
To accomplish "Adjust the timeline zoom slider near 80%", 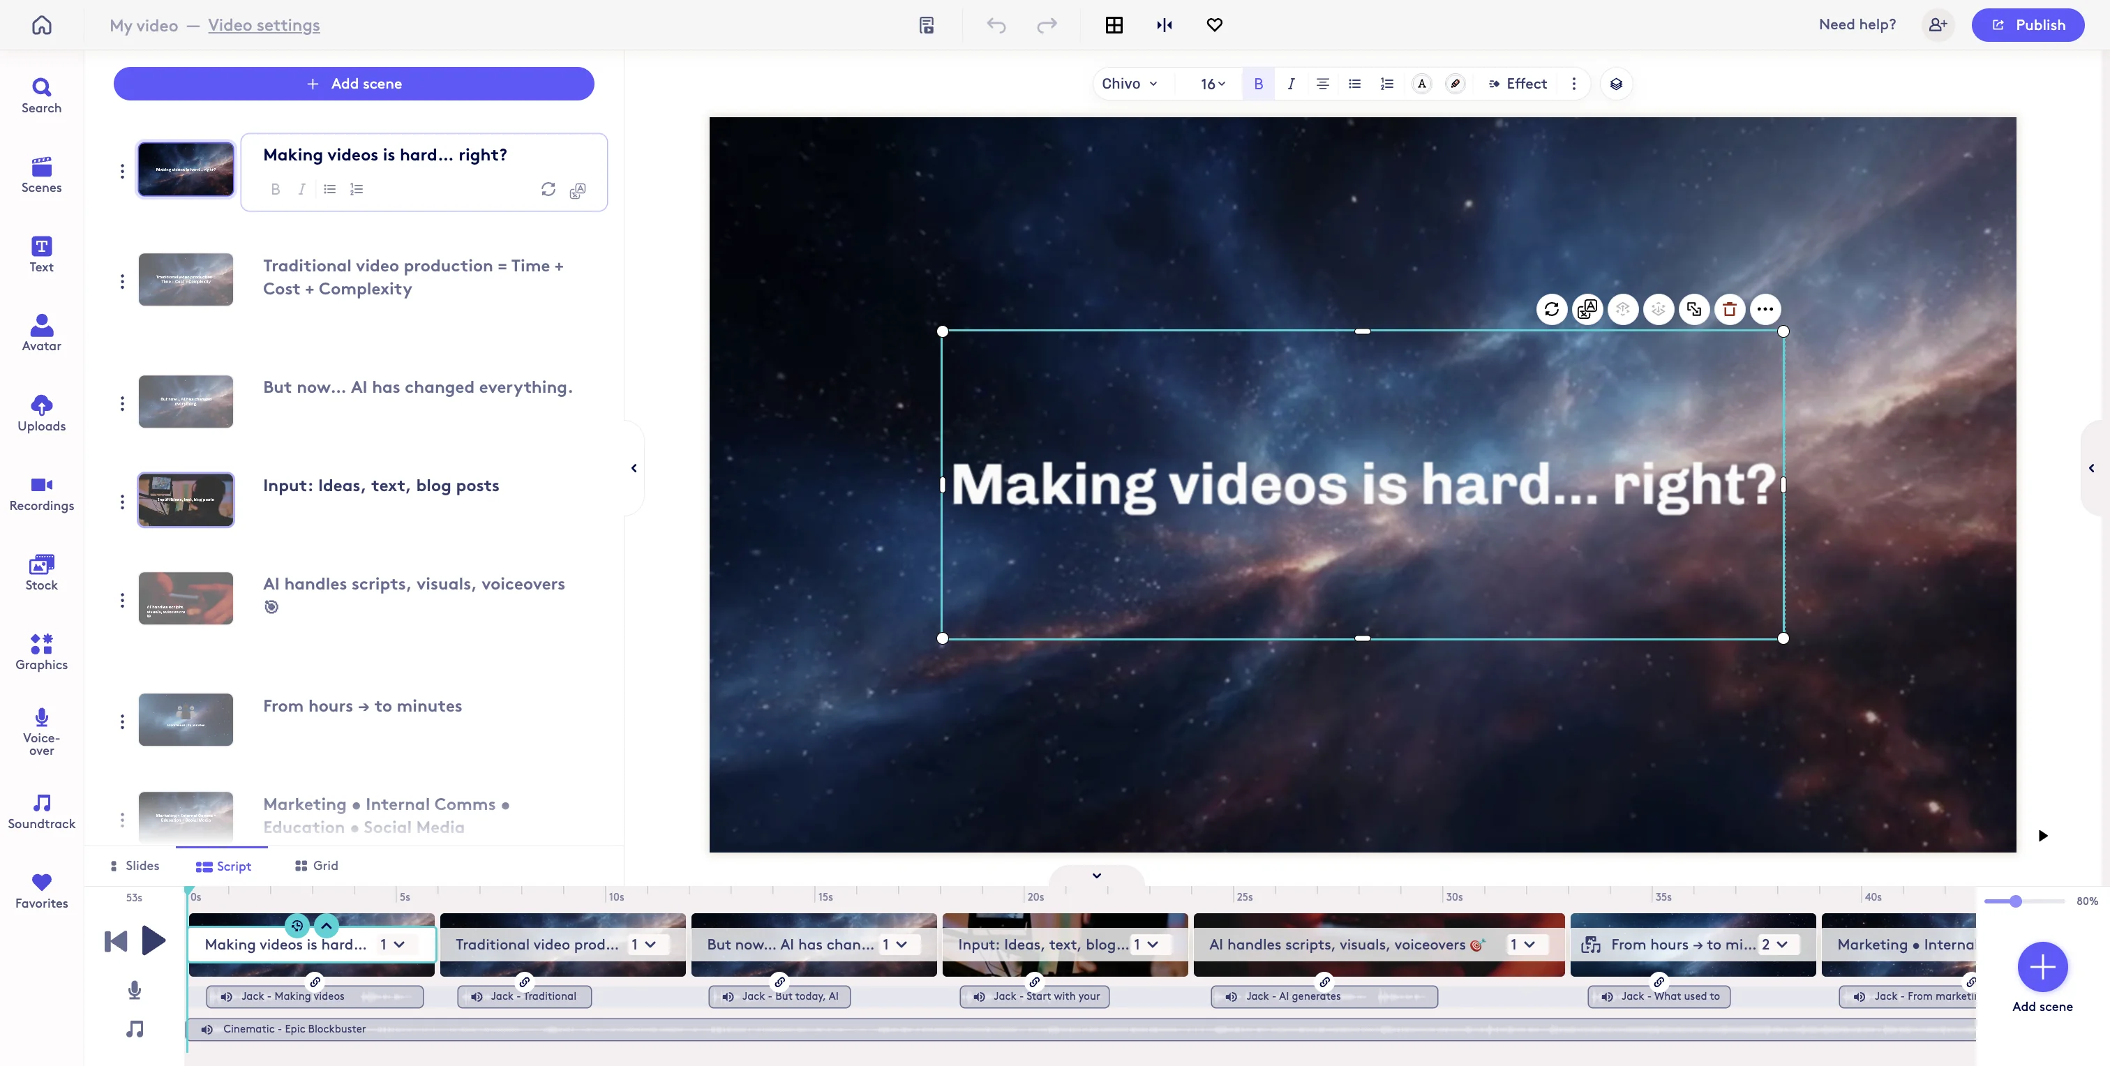I will point(2017,901).
